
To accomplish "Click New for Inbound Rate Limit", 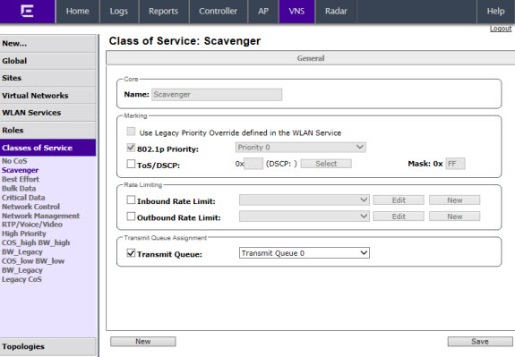I will click(x=455, y=200).
